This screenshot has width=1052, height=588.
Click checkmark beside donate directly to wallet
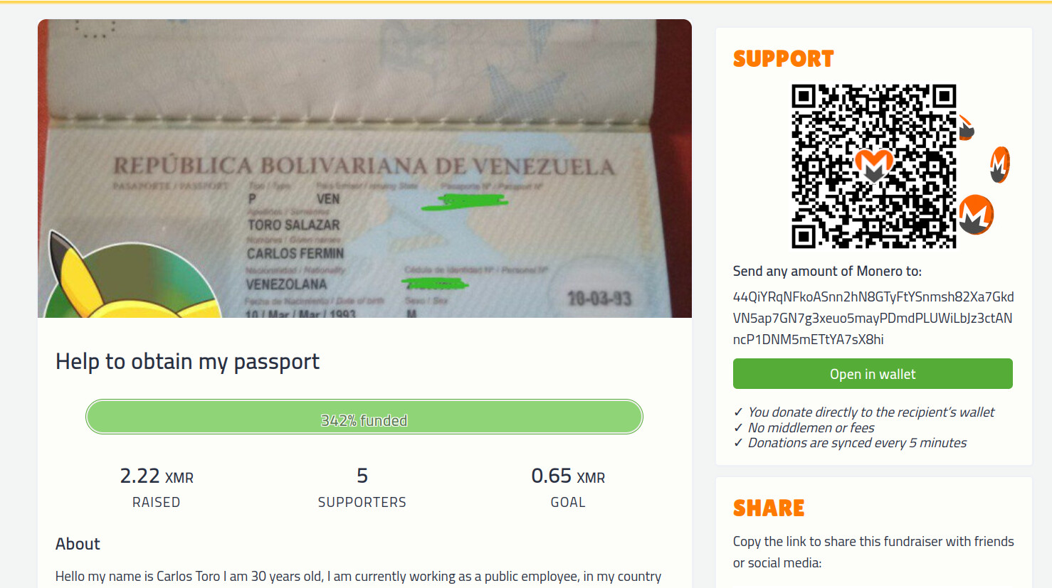click(x=738, y=412)
